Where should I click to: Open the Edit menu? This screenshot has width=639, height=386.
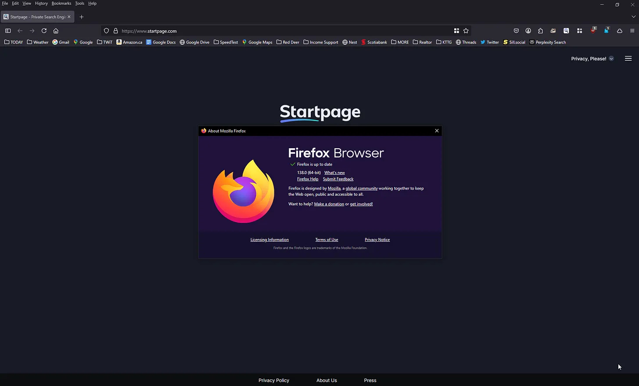15,3
